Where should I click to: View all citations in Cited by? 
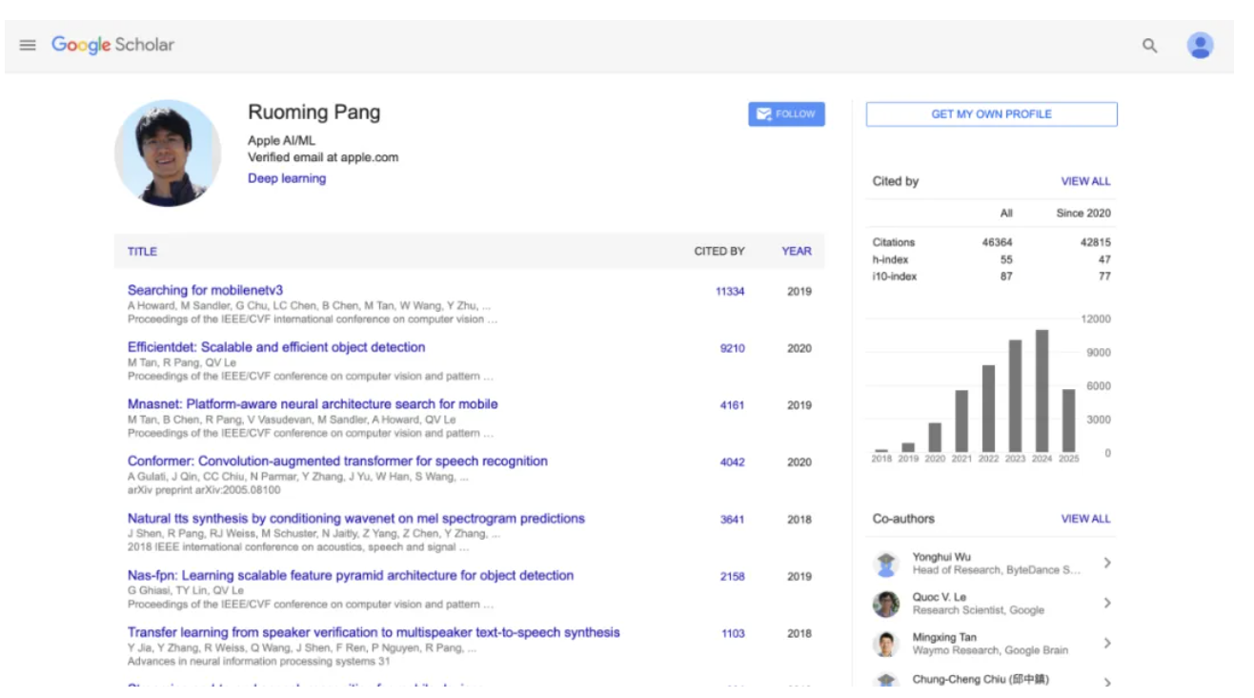point(1085,181)
